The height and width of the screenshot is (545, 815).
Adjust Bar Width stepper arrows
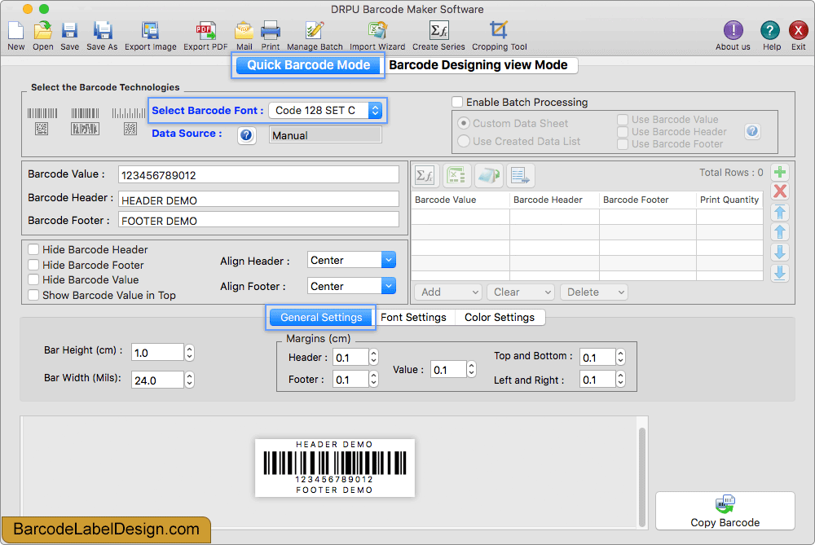point(190,380)
